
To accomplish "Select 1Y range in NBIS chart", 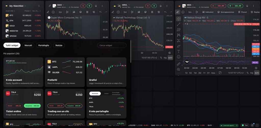I will point(204,73).
